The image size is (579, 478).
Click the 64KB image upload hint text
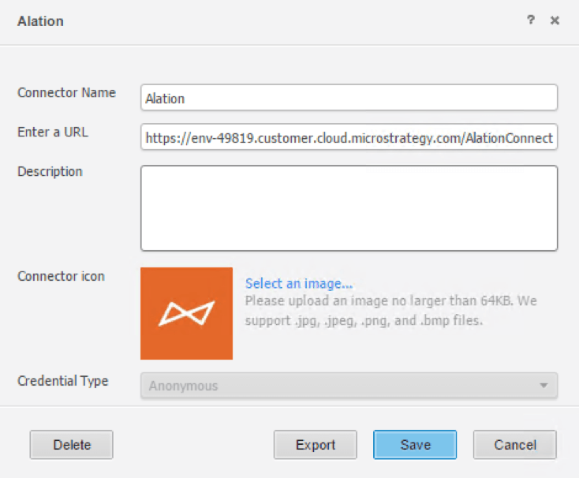(x=390, y=312)
